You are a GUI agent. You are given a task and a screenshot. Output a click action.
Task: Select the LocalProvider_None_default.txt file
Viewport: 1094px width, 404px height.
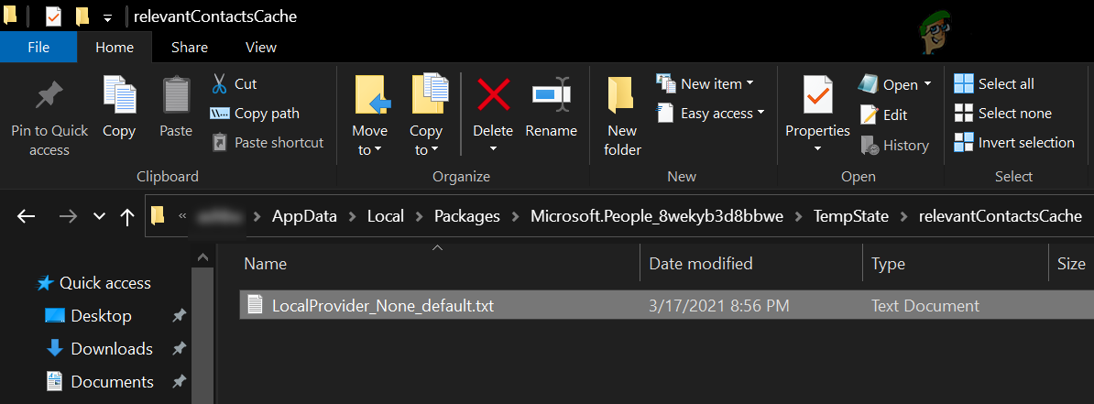[383, 306]
